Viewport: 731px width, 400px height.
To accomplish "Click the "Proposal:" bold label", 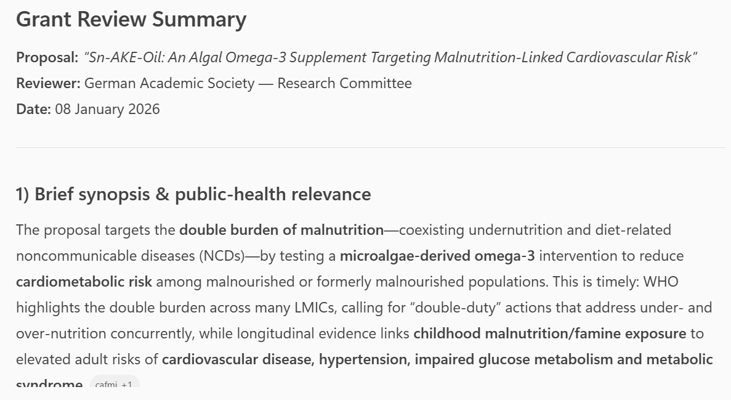I will [x=47, y=58].
